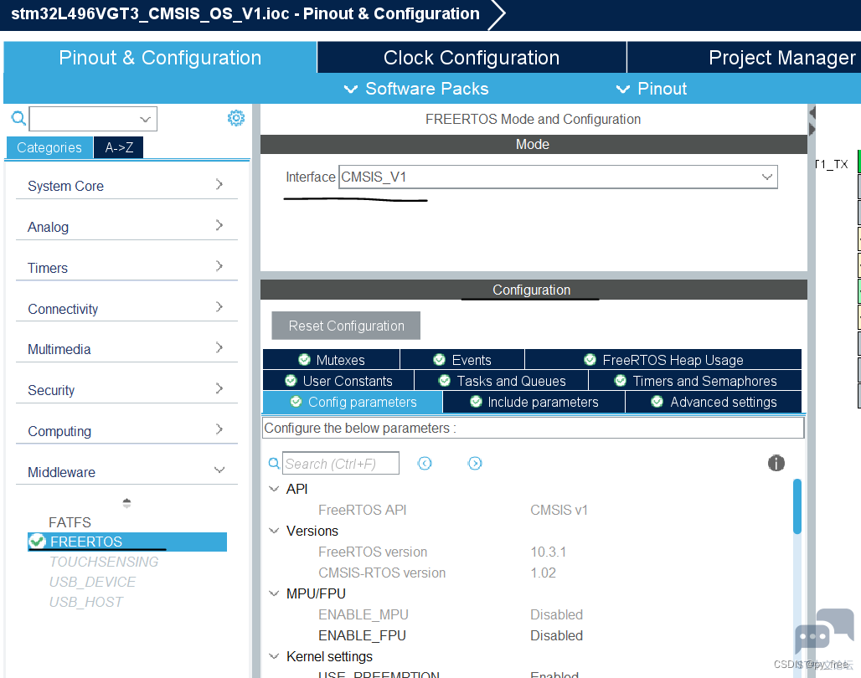Select USB_HOST in the middleware list
This screenshot has height=678, width=861.
85,602
